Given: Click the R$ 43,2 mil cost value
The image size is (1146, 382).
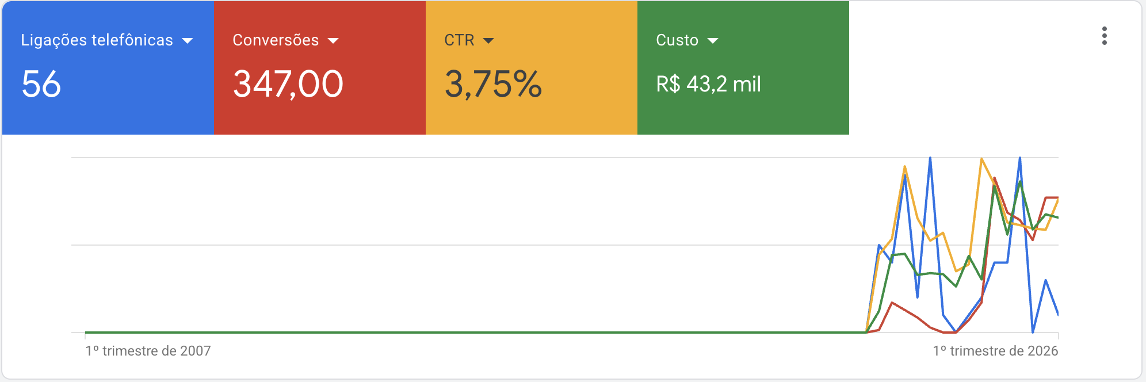Looking at the screenshot, I should [x=708, y=84].
